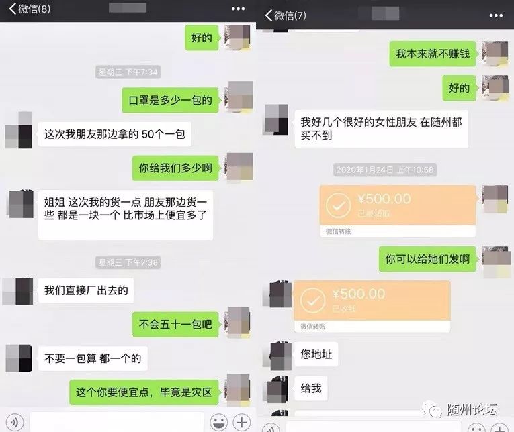Select message 这个你要便宜点，毕竟是灾区
The image size is (514, 432).
144,392
